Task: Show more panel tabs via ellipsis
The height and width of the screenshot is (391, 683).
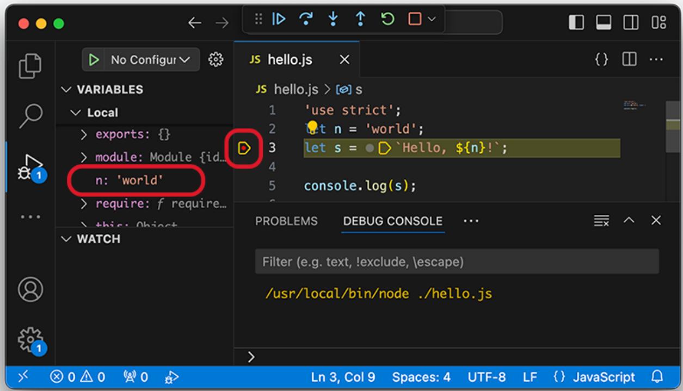Action: click(471, 221)
